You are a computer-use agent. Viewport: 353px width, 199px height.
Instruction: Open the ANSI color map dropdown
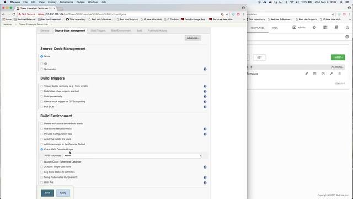[x=132, y=156]
